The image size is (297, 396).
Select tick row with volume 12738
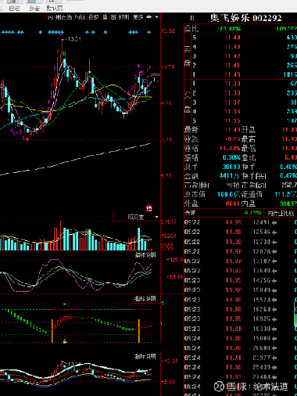pyautogui.click(x=241, y=242)
